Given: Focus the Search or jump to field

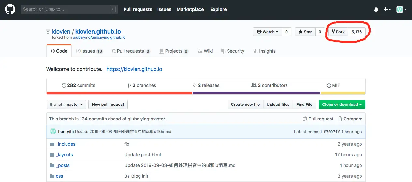Looking at the screenshot, I should [x=69, y=9].
